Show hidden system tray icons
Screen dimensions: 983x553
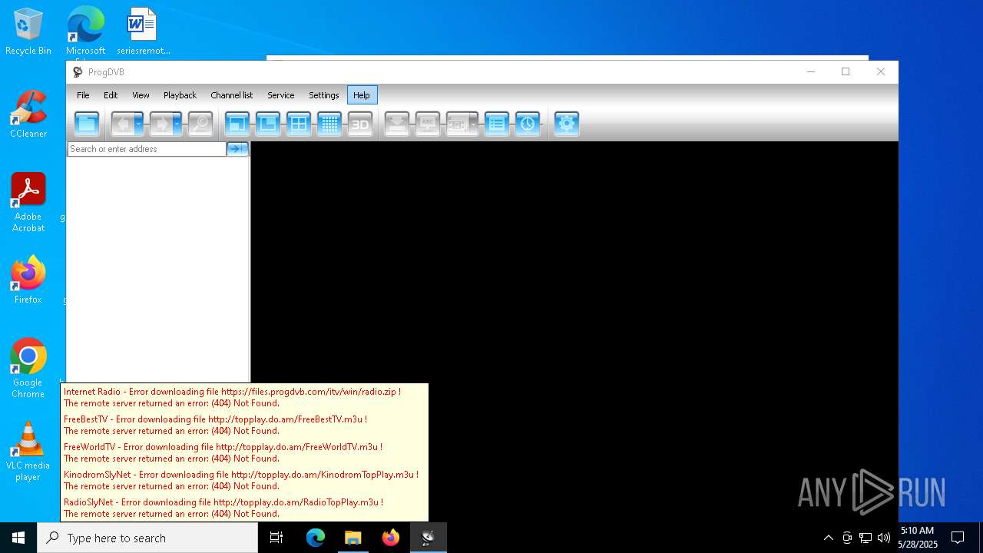tap(828, 538)
